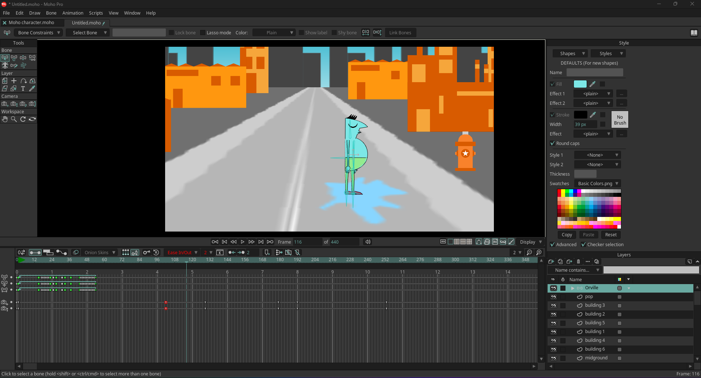The width and height of the screenshot is (701, 378).
Task: Click the Link Bones button
Action: (400, 33)
